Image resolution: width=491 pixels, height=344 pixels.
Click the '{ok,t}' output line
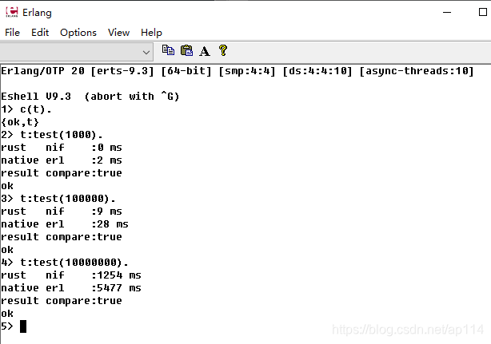coord(20,122)
